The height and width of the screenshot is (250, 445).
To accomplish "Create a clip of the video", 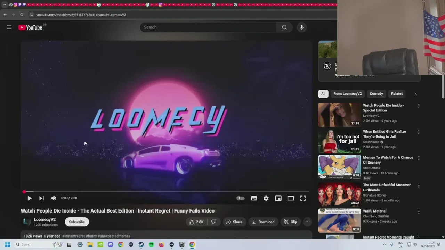I will pyautogui.click(x=290, y=222).
